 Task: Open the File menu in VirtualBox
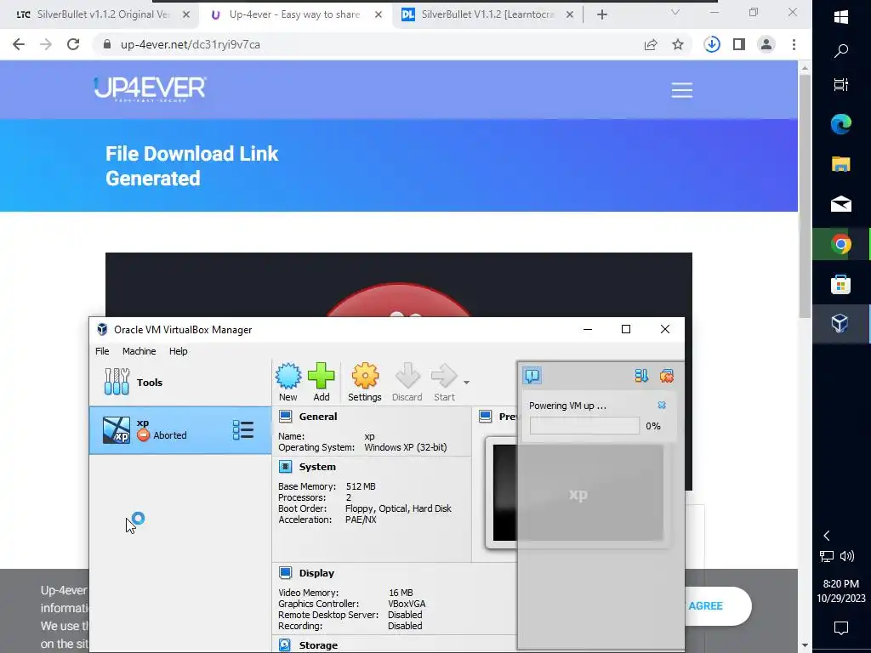point(102,351)
